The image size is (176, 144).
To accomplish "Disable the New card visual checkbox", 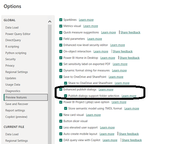I will coord(61,115).
